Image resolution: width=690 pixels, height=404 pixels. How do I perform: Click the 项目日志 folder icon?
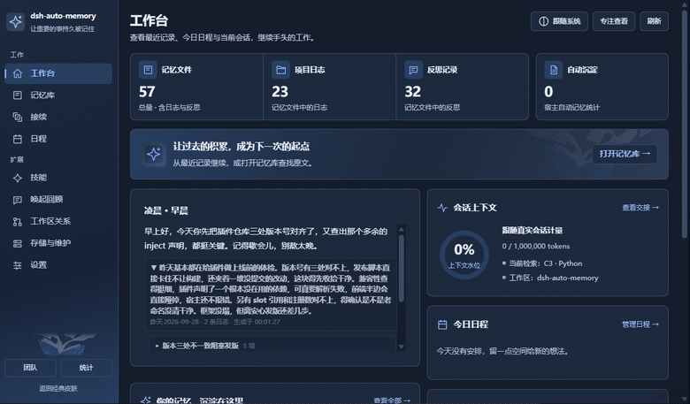click(280, 70)
